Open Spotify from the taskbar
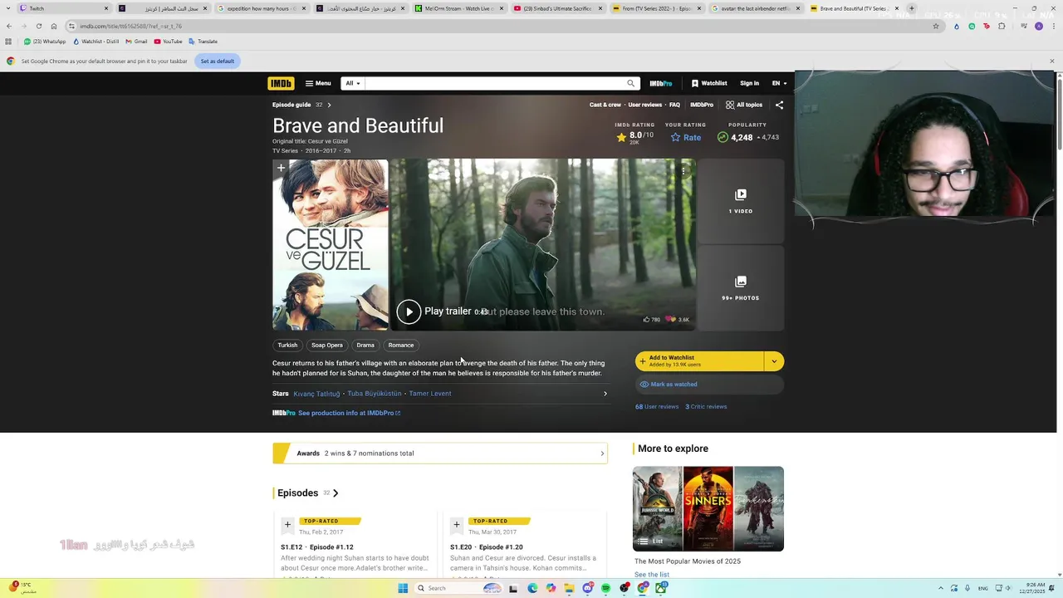Screen dimensions: 1063x598 (x=605, y=588)
